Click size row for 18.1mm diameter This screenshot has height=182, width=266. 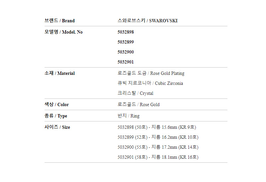[x=158, y=157]
